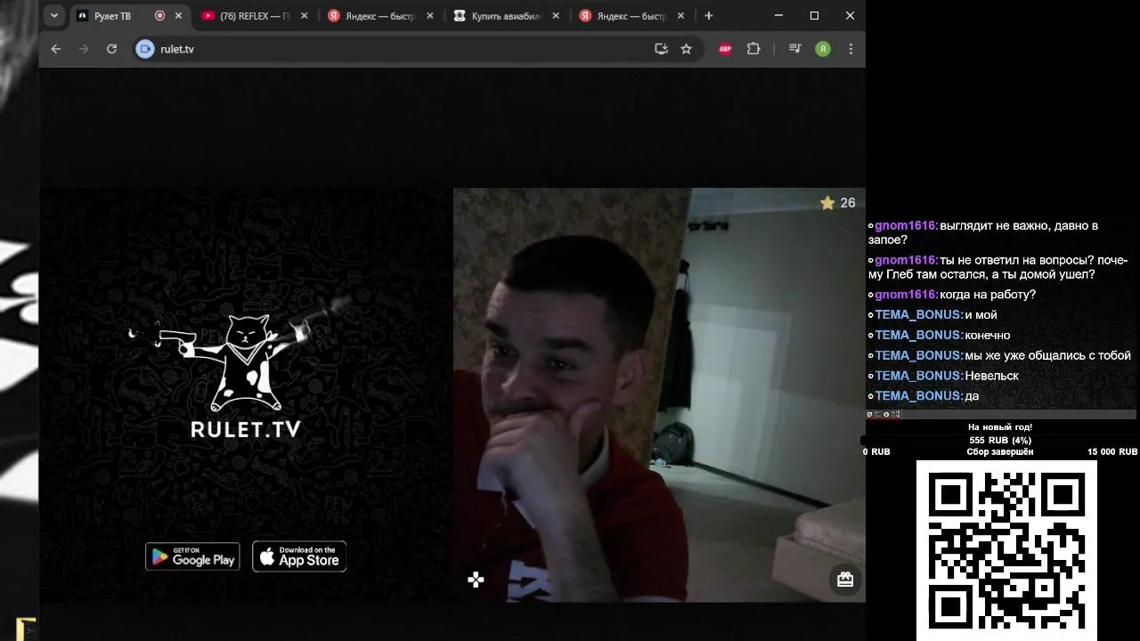Reload the rulet.tv page
1140x641 pixels.
click(111, 49)
